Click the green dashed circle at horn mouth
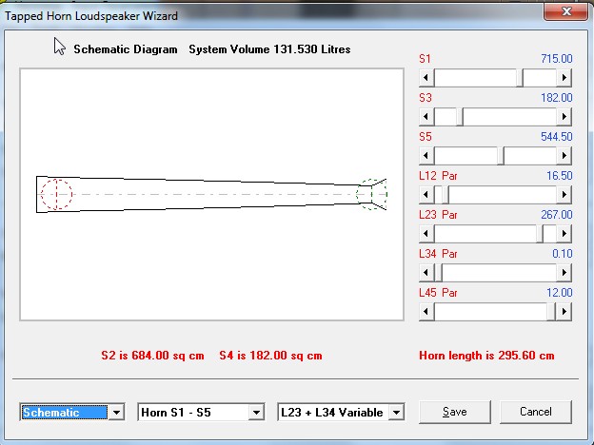Screen dimensions: 594x445 (371, 194)
